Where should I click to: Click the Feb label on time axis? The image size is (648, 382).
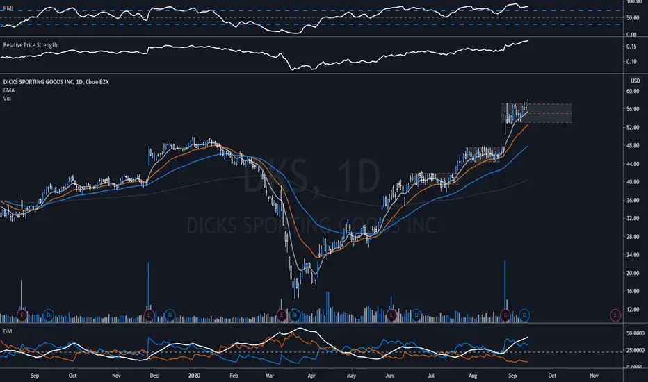point(234,375)
